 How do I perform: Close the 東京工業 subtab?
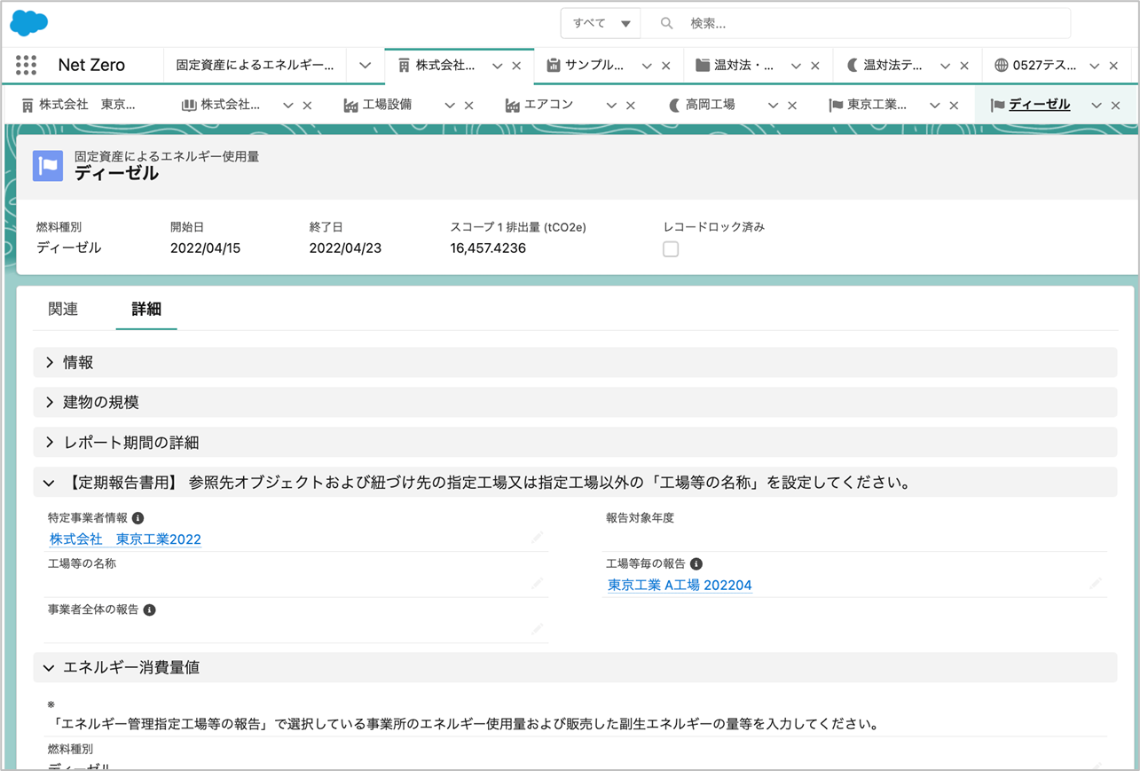[954, 106]
